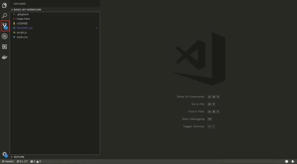Viewport: 297px width, 164px height.
Task: Open the Search view icon
Action: coord(4,15)
